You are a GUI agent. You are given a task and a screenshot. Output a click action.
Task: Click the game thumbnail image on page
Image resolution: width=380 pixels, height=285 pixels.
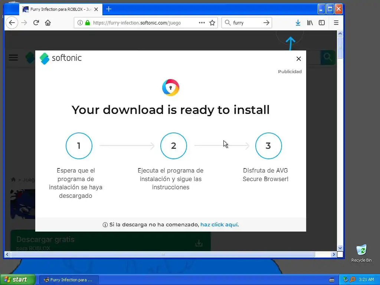tap(23, 204)
